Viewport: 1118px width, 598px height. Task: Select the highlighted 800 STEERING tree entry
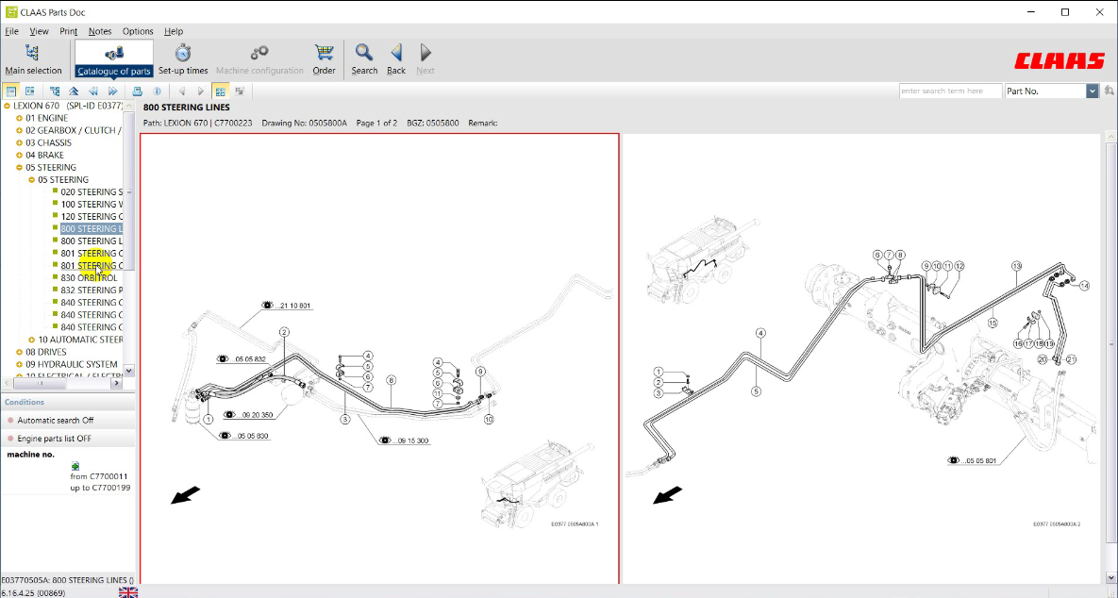[92, 229]
